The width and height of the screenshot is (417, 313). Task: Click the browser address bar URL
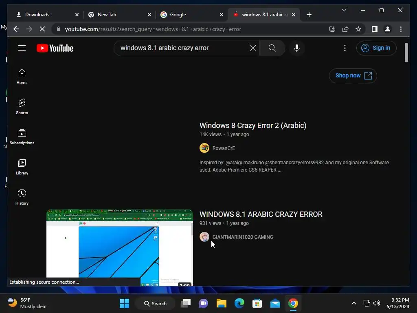(153, 29)
